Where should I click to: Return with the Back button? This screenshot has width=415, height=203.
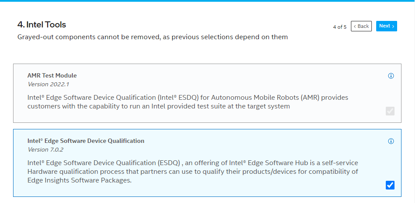pos(361,27)
